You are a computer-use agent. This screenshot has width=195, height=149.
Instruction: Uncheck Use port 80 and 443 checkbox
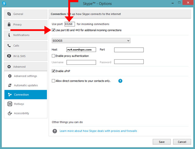[54, 30]
